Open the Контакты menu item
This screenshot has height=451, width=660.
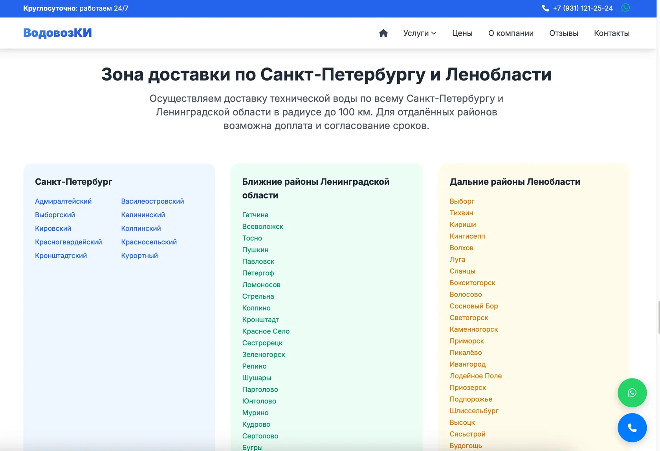tap(612, 33)
